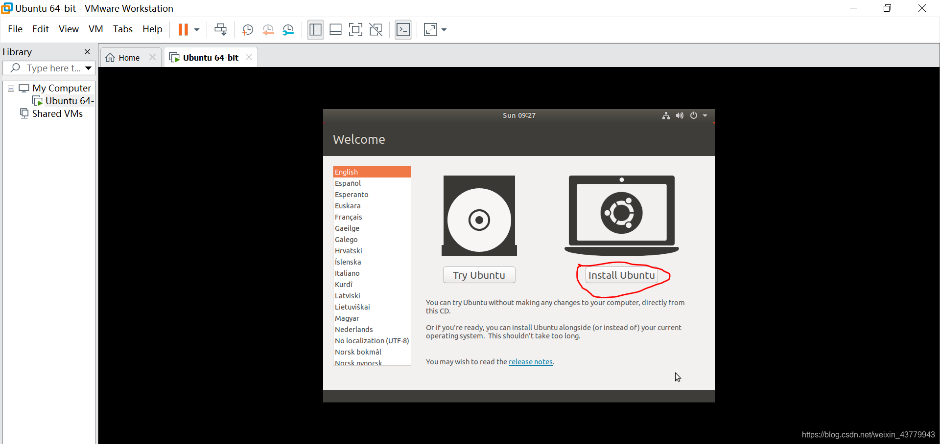The image size is (940, 444).
Task: Open the Tabs menu
Action: [x=122, y=29]
